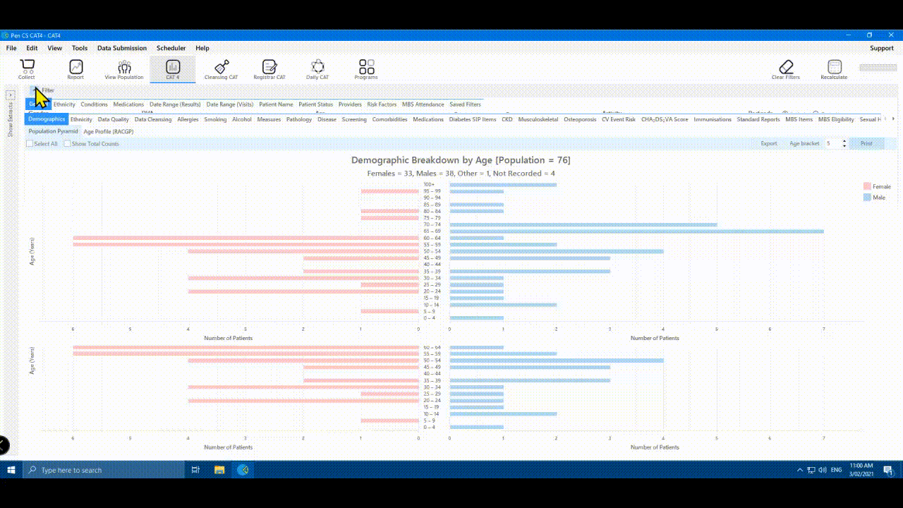This screenshot has height=508, width=903.
Task: Select the Demographics report tab
Action: point(47,119)
